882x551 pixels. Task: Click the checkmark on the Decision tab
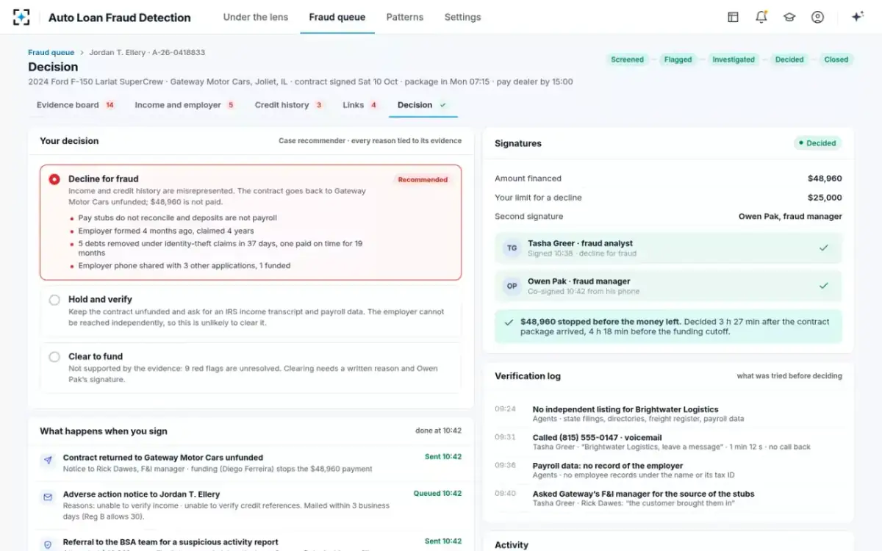(x=442, y=105)
